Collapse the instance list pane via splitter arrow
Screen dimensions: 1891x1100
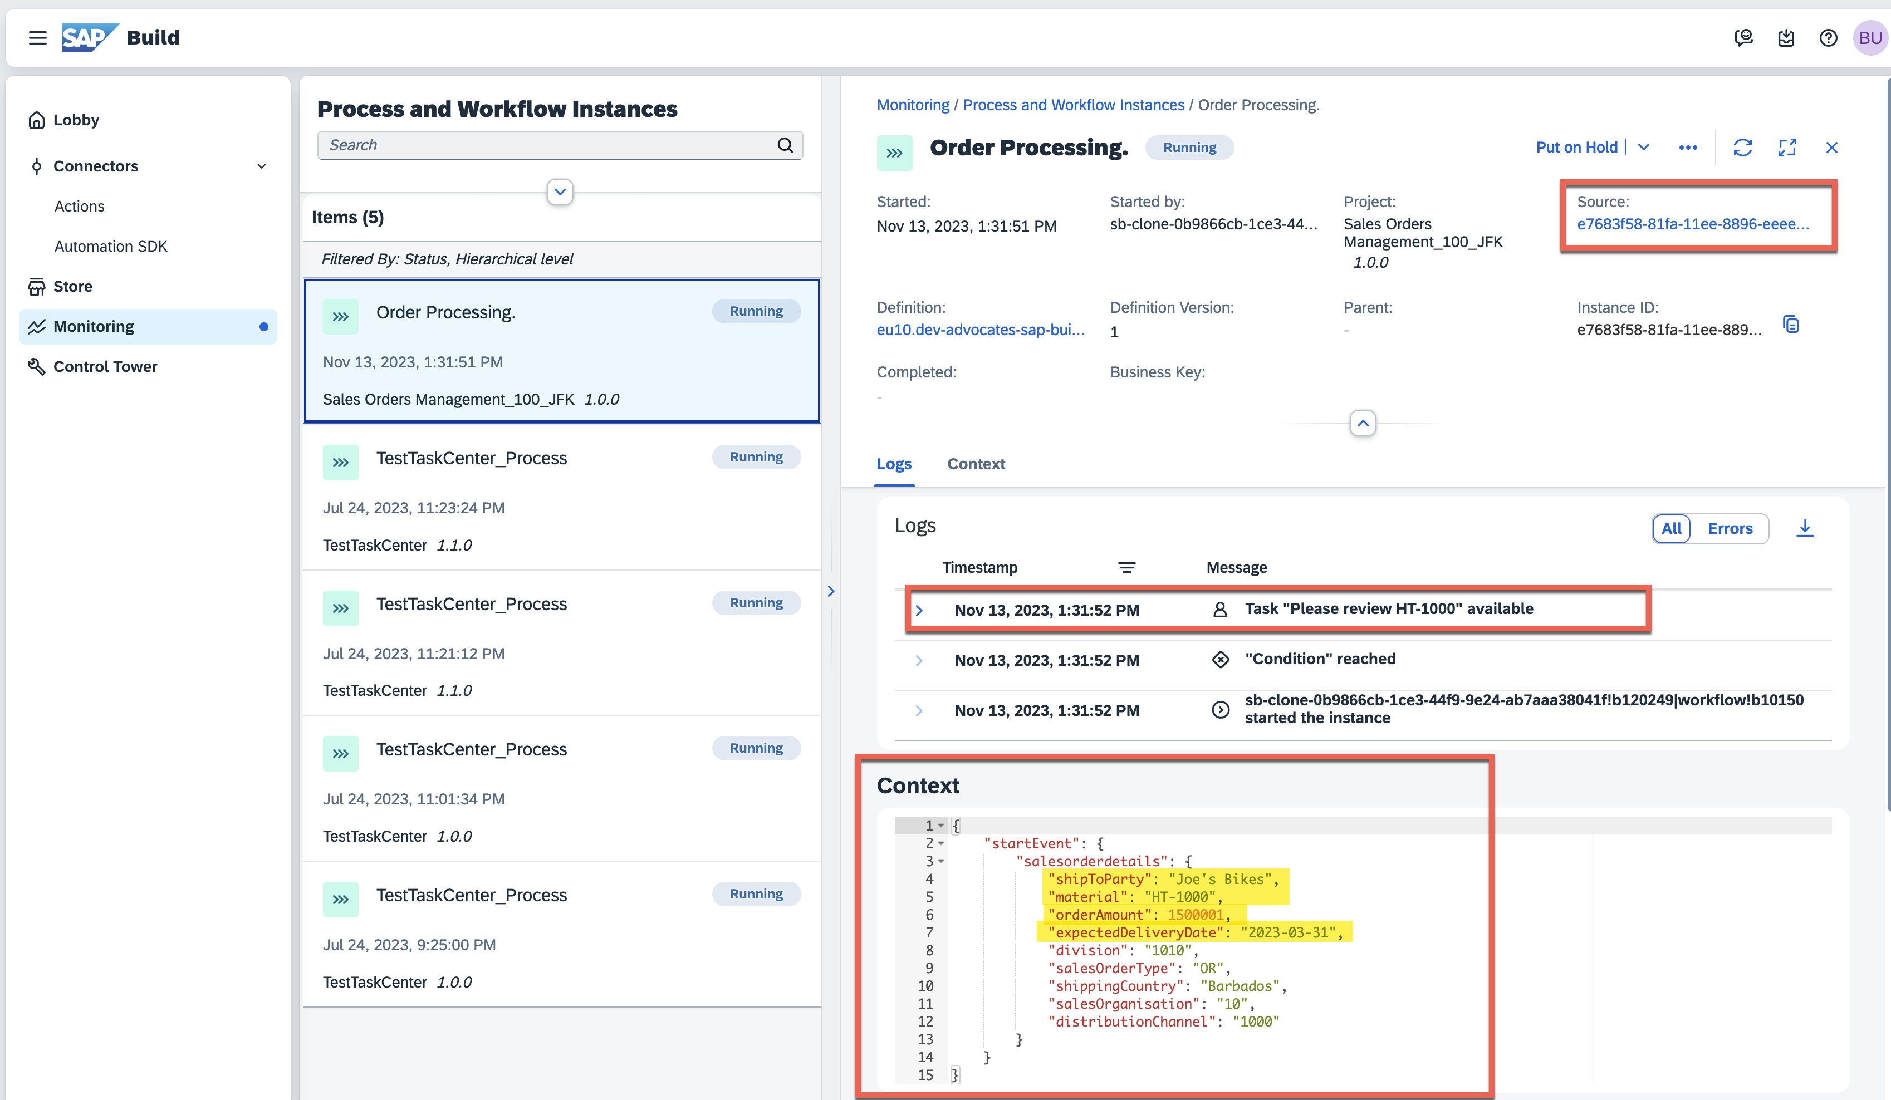pyautogui.click(x=831, y=591)
